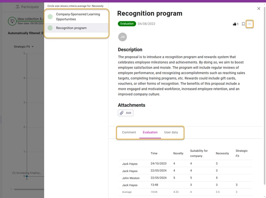Close the idea detail panel

click(x=259, y=9)
